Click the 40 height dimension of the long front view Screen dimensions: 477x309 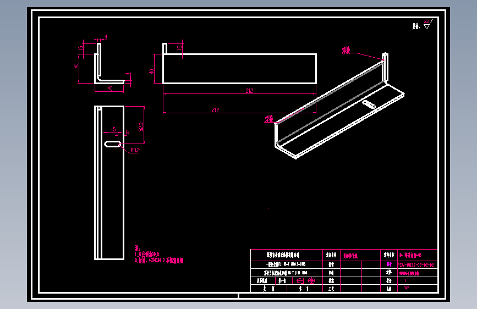click(151, 72)
